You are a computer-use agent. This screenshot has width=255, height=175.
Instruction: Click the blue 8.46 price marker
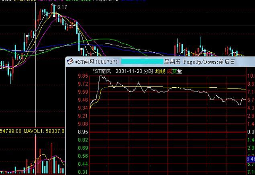[251, 159]
